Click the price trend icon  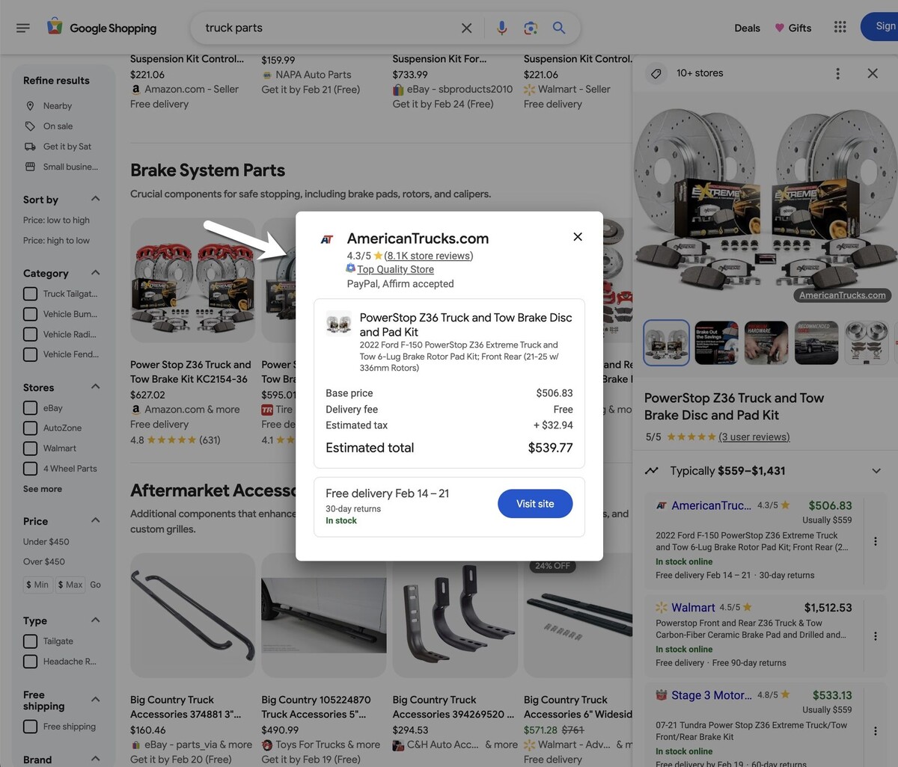(652, 471)
